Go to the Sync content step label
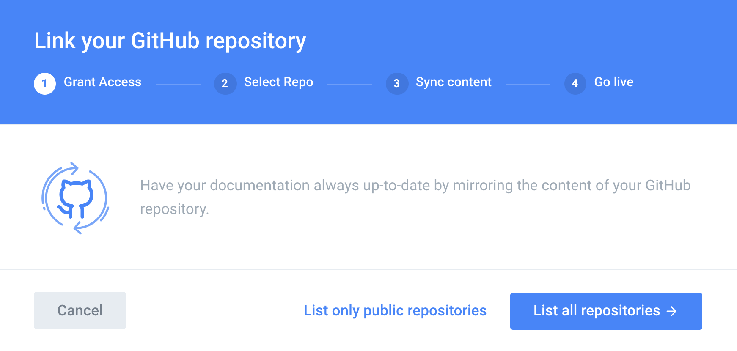Screen dimensions: 737x351 click(454, 82)
